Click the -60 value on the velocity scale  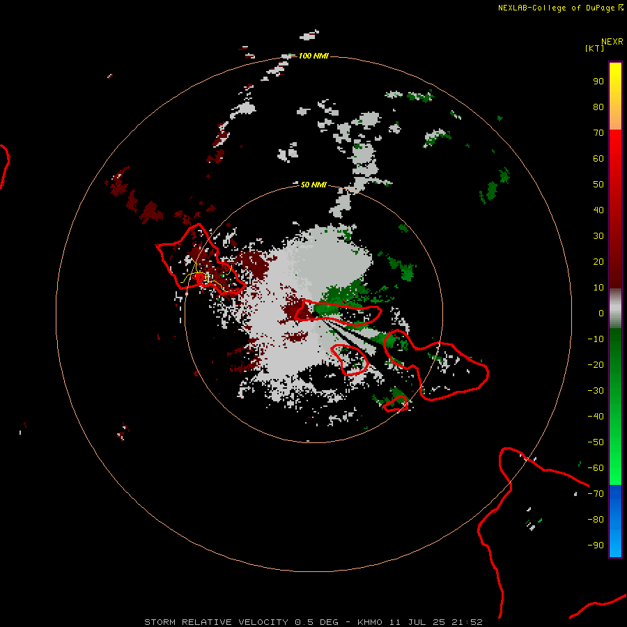(x=596, y=468)
